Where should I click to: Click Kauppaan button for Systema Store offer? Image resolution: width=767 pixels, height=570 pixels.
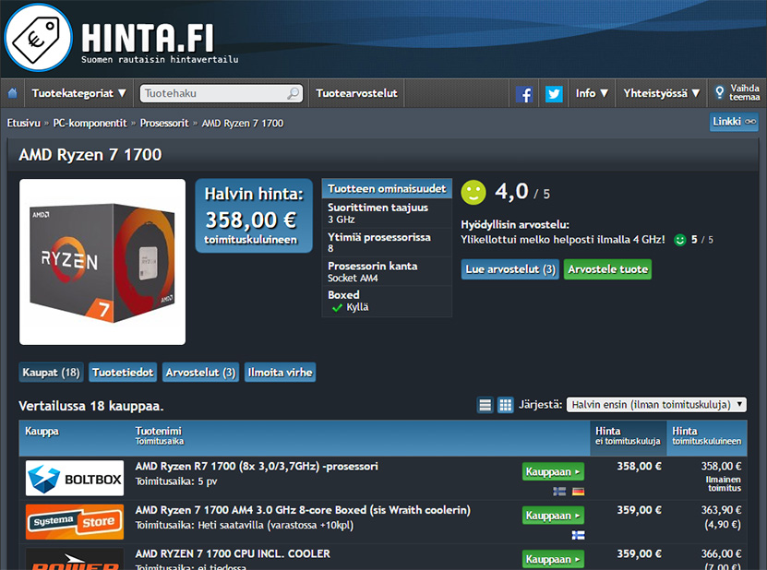[553, 516]
